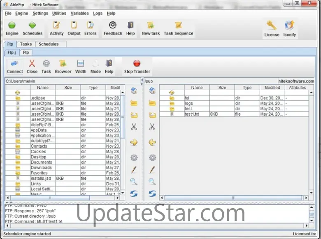Click the remote Attributes column header
Screen dimensions: 321x239
coord(298,88)
